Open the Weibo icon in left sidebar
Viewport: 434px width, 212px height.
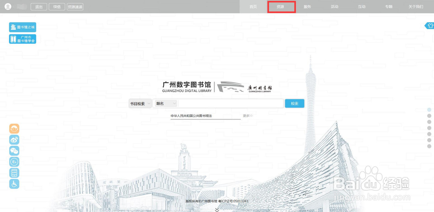pyautogui.click(x=14, y=140)
